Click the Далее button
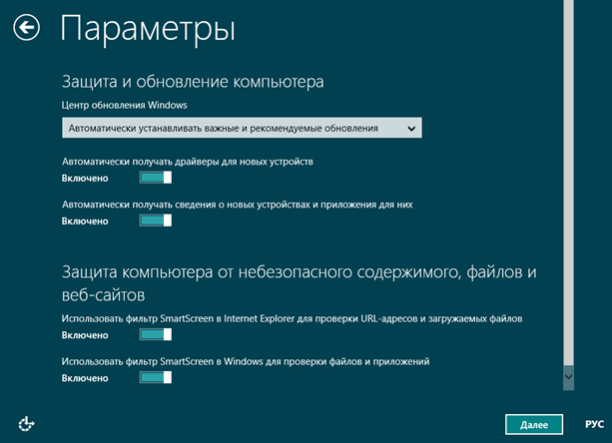The image size is (612, 443). [534, 424]
